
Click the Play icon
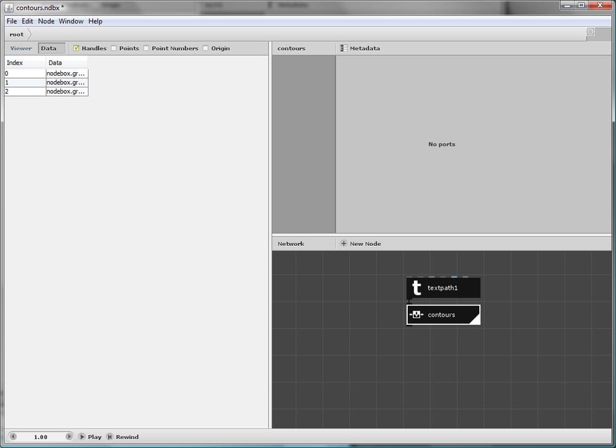[82, 437]
